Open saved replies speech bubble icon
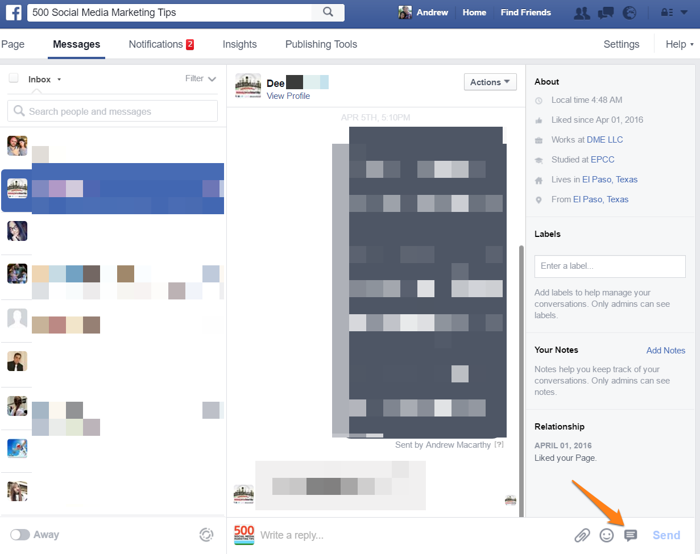700x554 pixels. (631, 535)
